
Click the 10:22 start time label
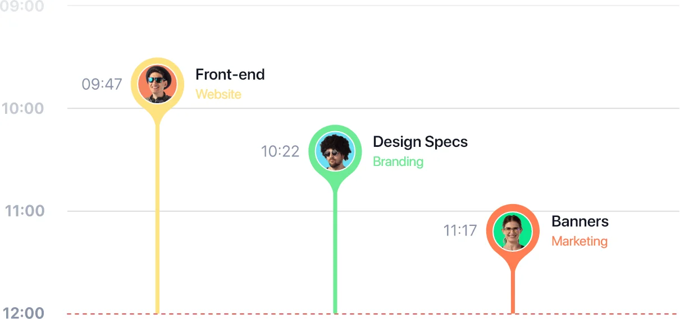pos(280,151)
